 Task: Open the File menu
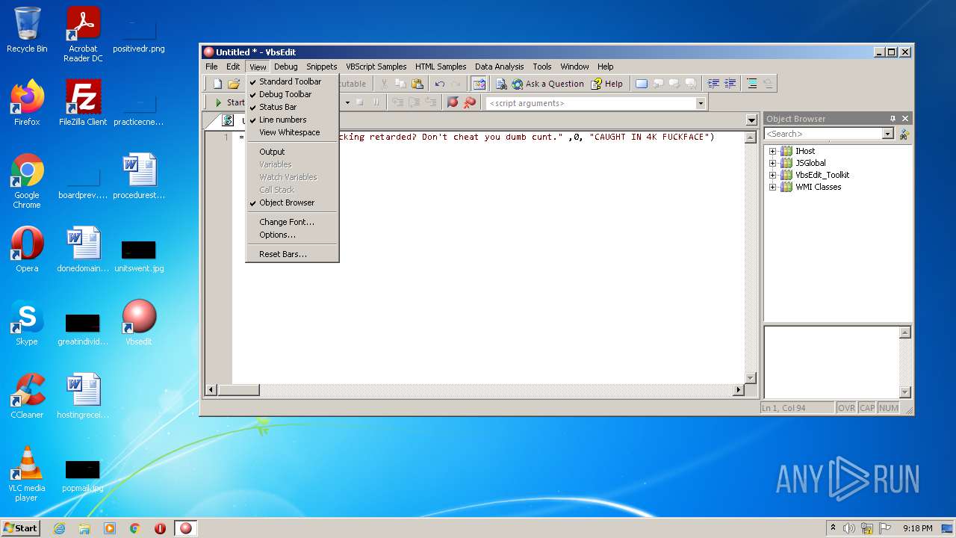point(211,67)
